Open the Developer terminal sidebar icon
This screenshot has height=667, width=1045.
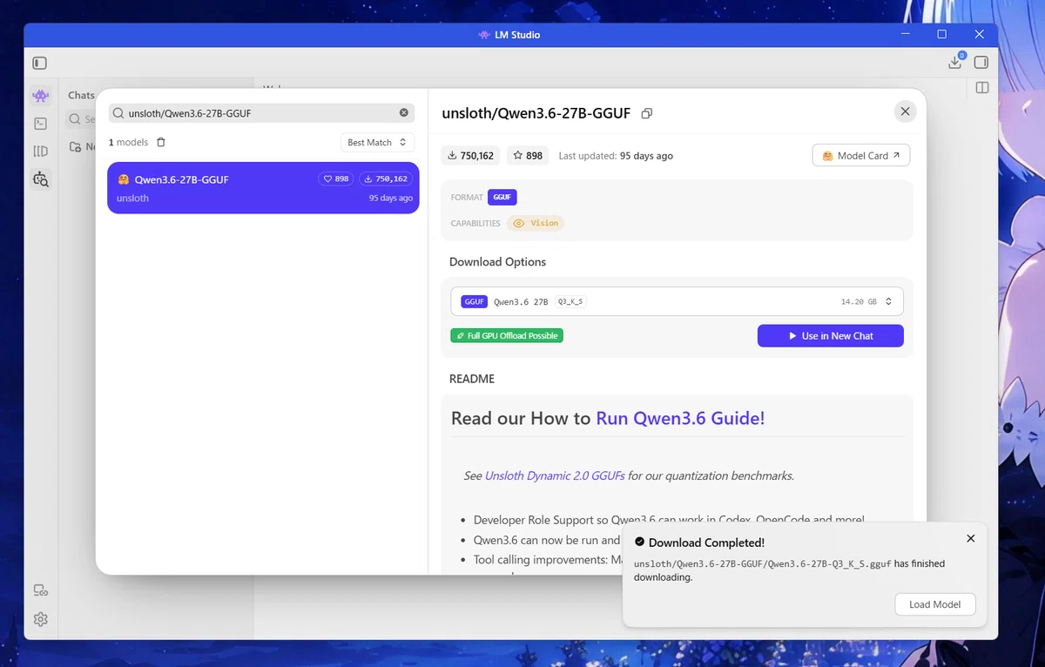(x=40, y=124)
